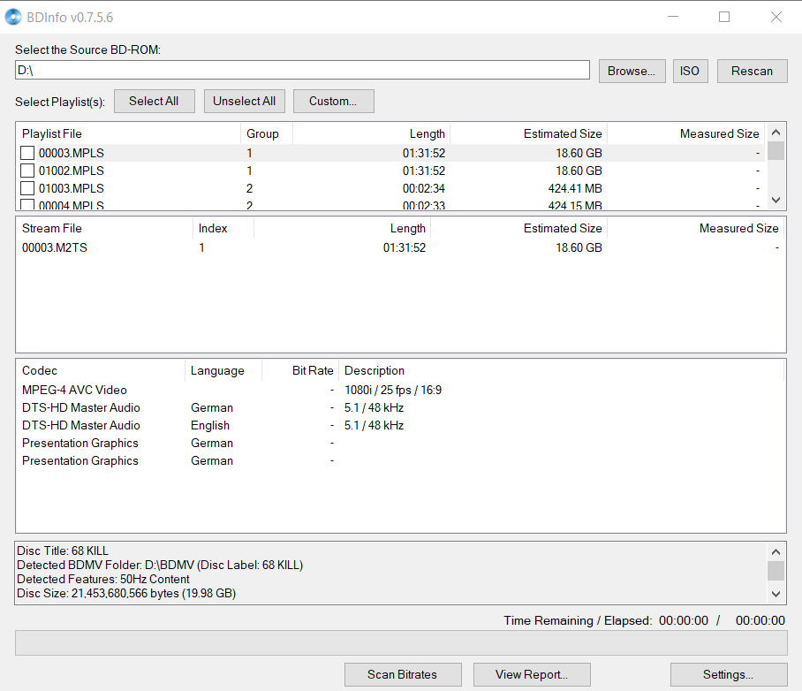Sort playlists by Group column header
The width and height of the screenshot is (802, 691).
pos(267,133)
